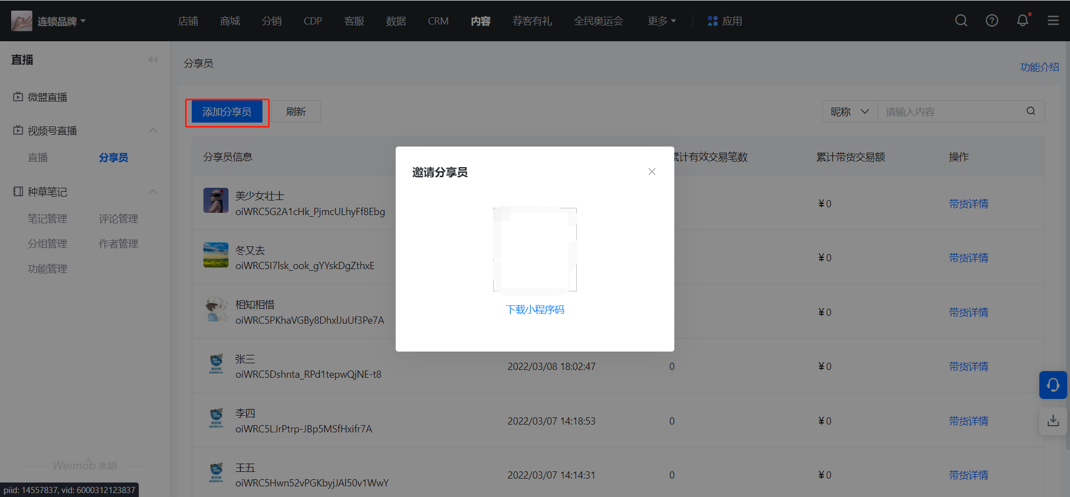Click 张三 avatar icon
The image size is (1070, 497).
(x=216, y=364)
